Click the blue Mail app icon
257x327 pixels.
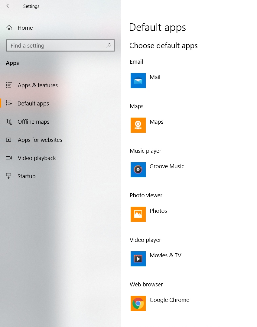pyautogui.click(x=138, y=81)
